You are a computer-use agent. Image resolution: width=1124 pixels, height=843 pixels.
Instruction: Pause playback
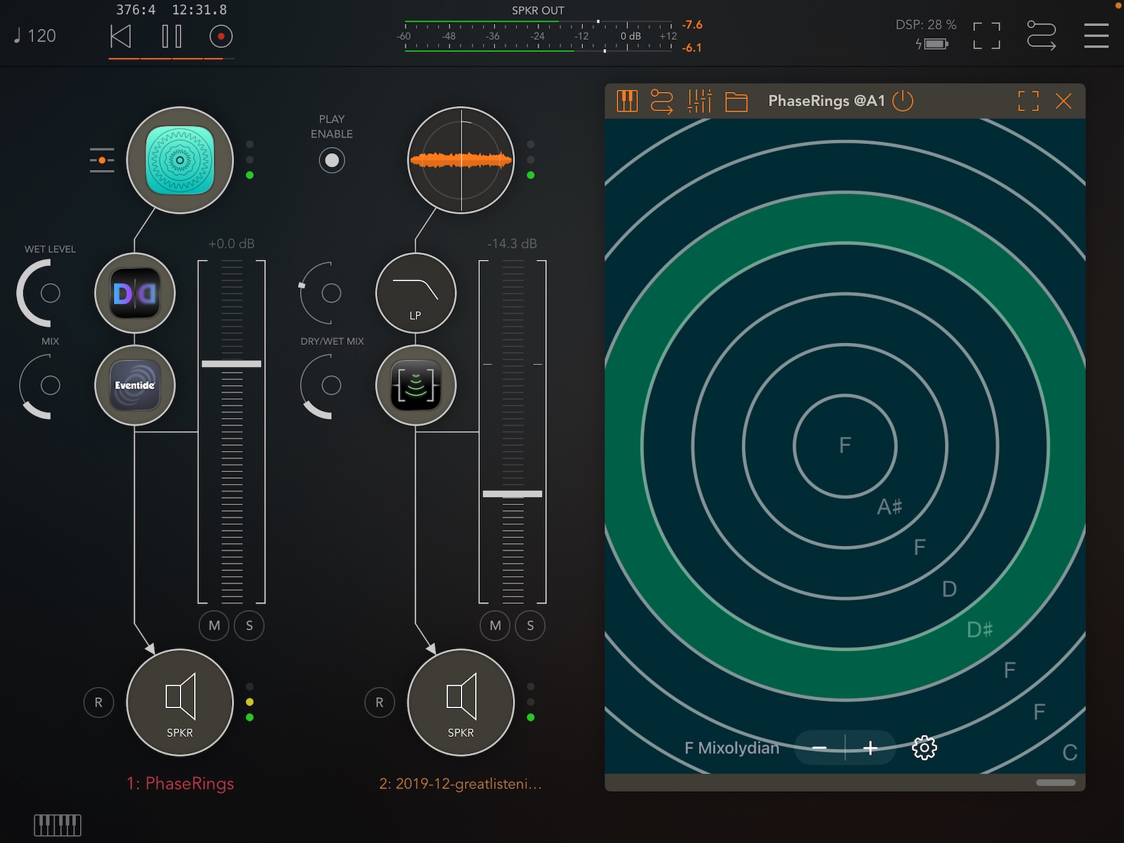coord(171,36)
